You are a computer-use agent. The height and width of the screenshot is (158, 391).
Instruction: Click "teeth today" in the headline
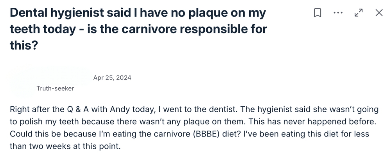click(x=37, y=29)
